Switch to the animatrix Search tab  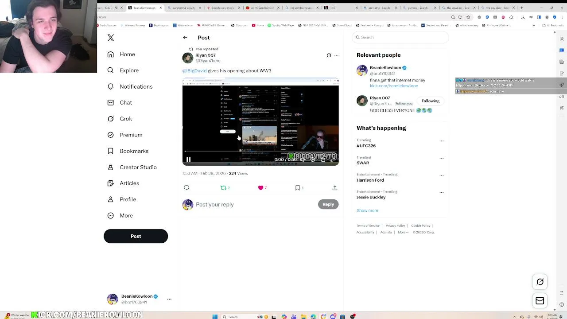tap(380, 8)
